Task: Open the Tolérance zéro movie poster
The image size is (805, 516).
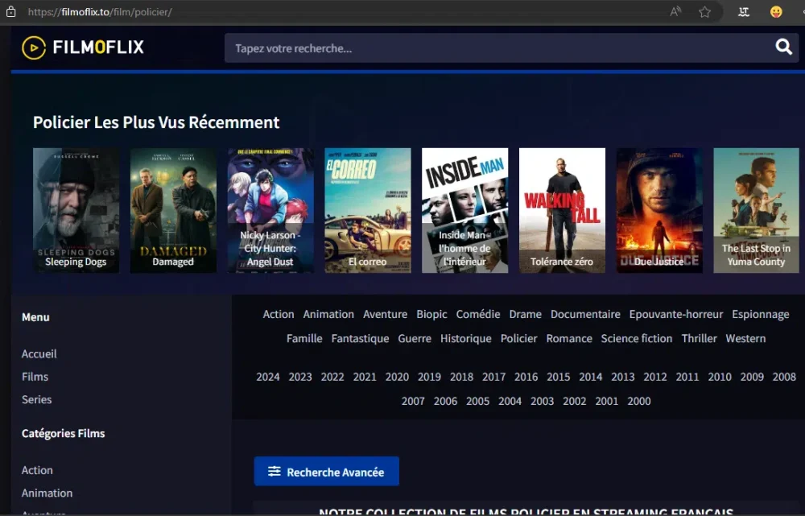Action: pos(562,211)
